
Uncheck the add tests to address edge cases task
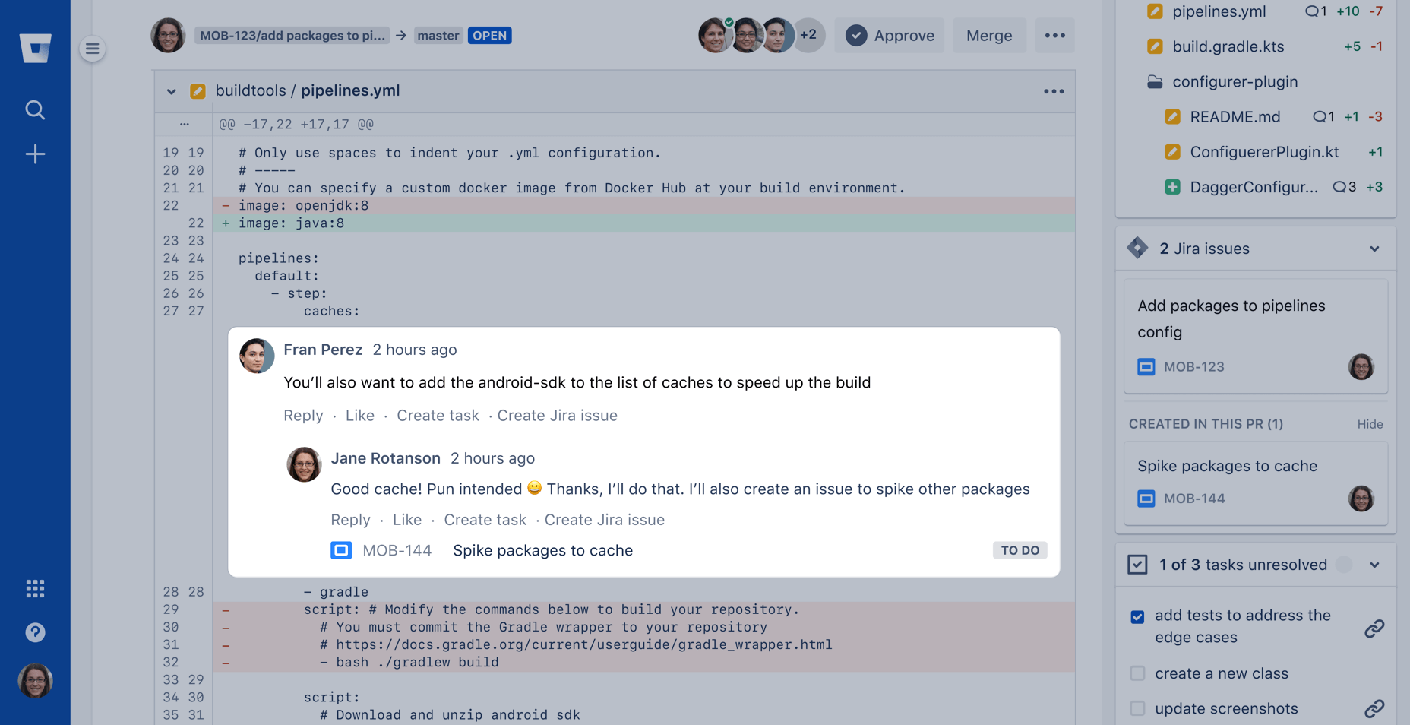tap(1137, 616)
